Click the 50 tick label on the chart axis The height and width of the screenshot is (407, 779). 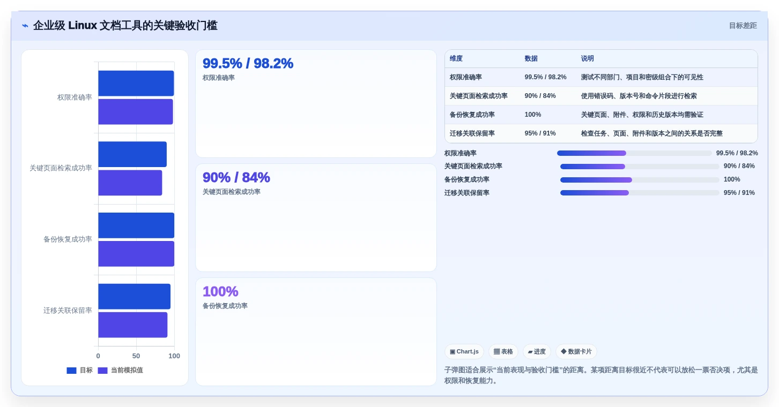[x=136, y=356]
